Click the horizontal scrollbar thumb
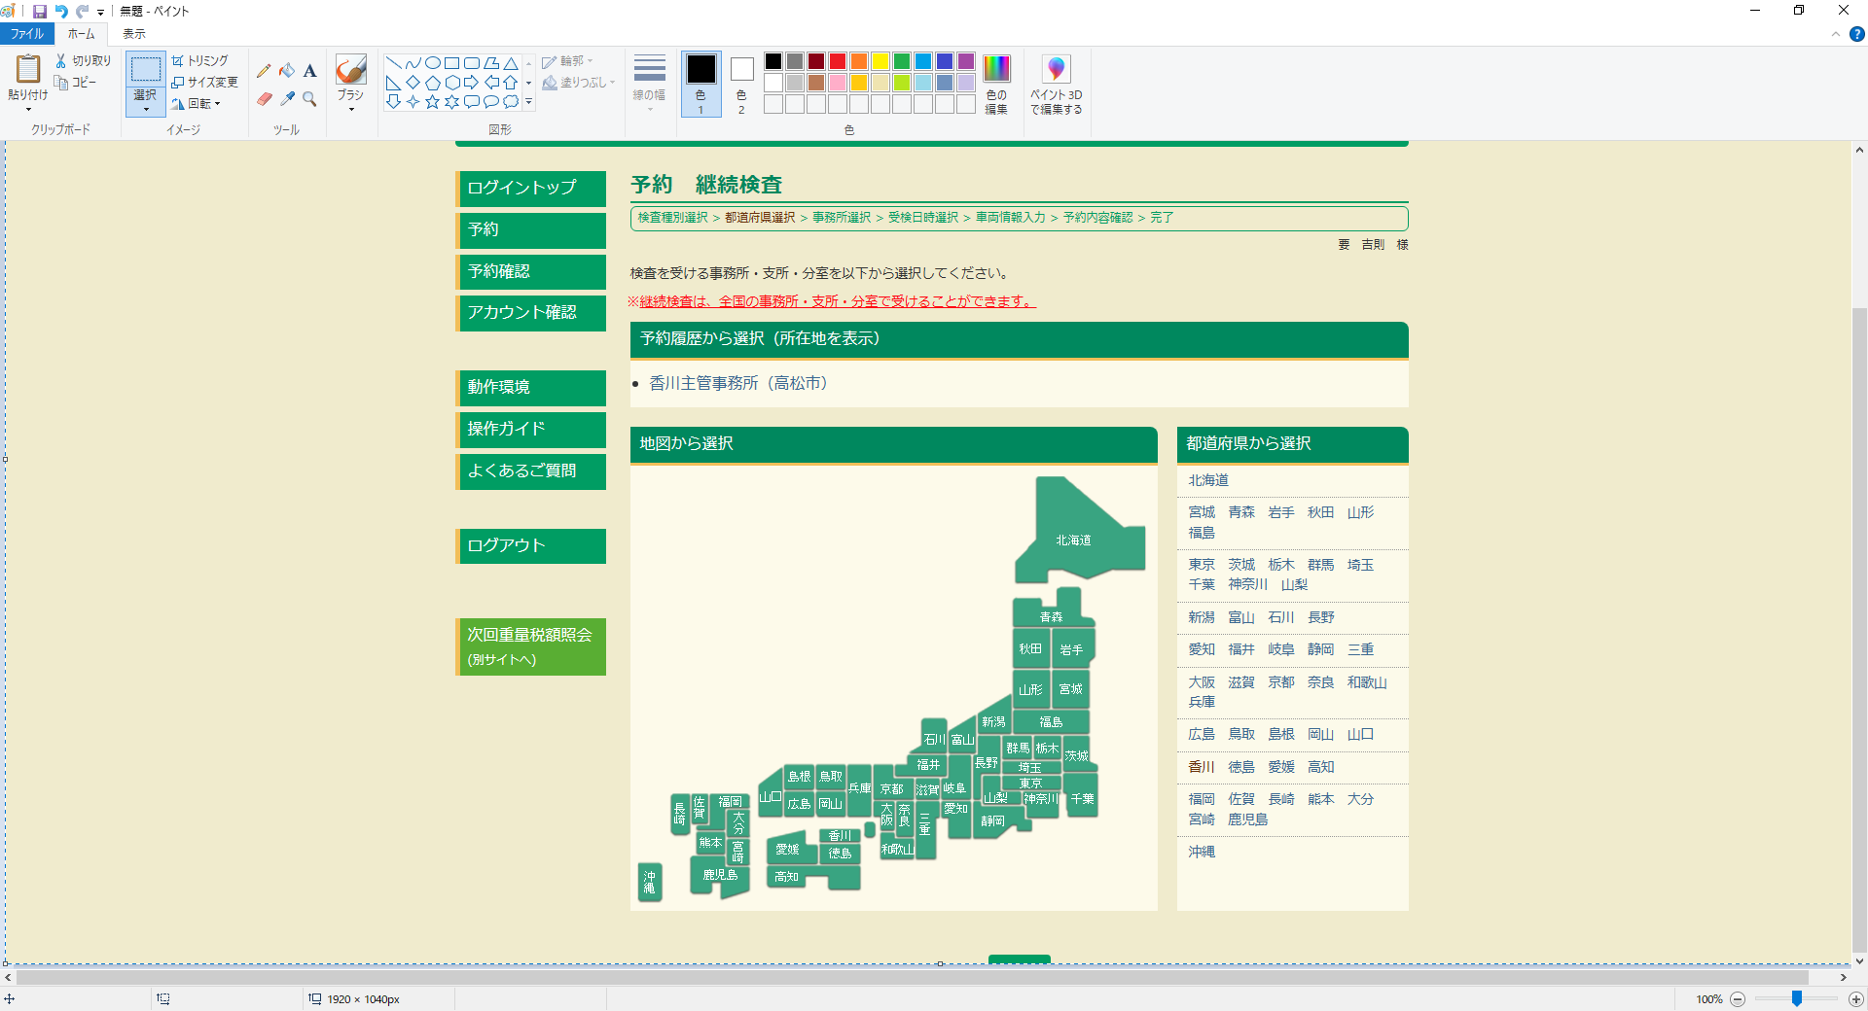Screen dimensions: 1868x1011 point(913,977)
